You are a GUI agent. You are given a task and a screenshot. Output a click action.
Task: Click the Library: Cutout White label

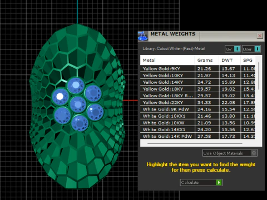[x=174, y=49]
